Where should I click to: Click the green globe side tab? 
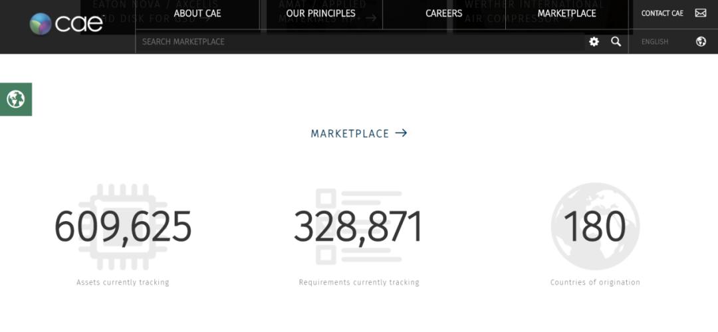(x=16, y=100)
